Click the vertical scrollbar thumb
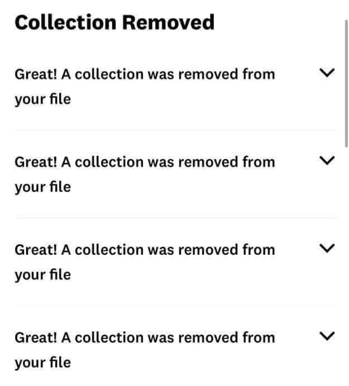 point(346,84)
